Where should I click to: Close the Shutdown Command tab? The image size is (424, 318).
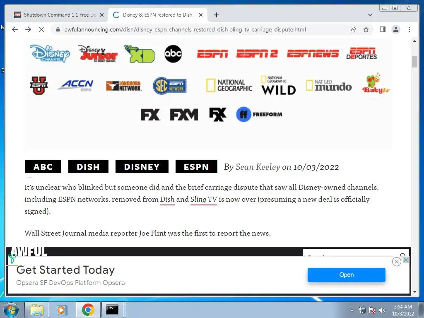coord(102,15)
